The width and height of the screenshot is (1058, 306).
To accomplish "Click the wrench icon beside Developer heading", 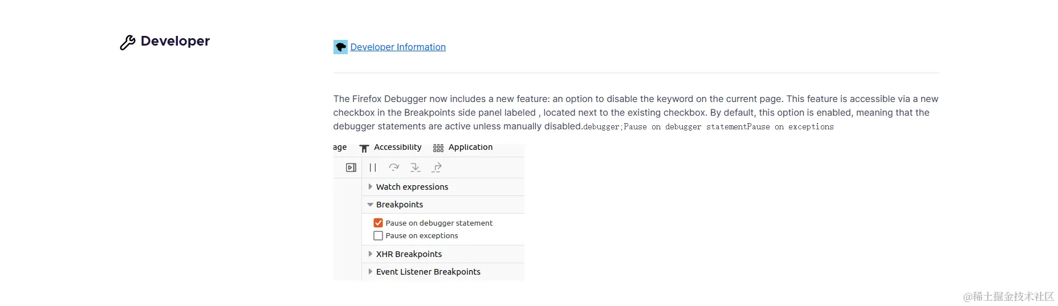I will [x=127, y=42].
